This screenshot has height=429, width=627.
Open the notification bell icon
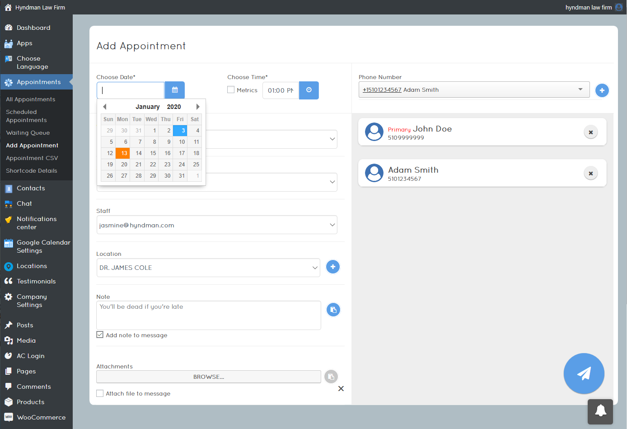[600, 411]
